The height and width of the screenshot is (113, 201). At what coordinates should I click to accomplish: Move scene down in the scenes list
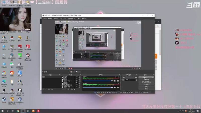coord(52,89)
